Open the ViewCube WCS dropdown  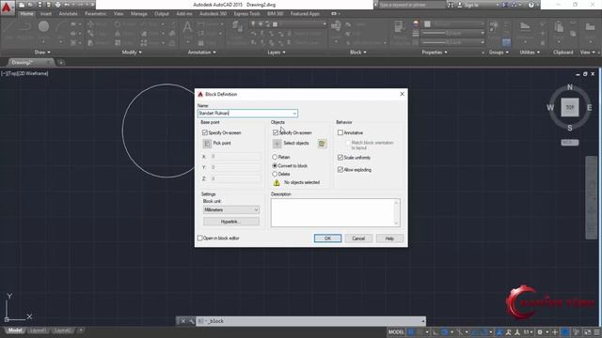coord(570,143)
